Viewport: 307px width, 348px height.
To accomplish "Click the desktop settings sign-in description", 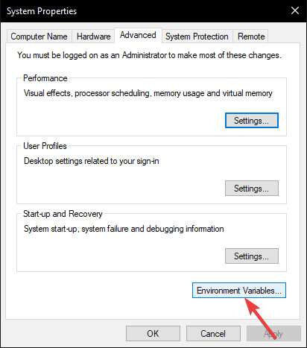I will tap(92, 161).
